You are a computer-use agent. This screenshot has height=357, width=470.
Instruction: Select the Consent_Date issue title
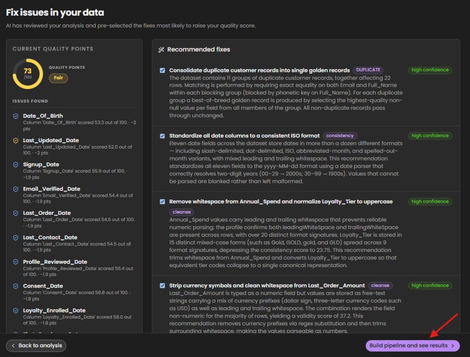[43, 286]
